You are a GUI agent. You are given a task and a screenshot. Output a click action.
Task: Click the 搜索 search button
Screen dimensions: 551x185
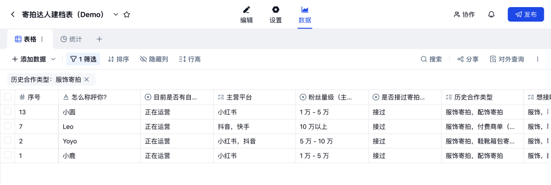[432, 59]
